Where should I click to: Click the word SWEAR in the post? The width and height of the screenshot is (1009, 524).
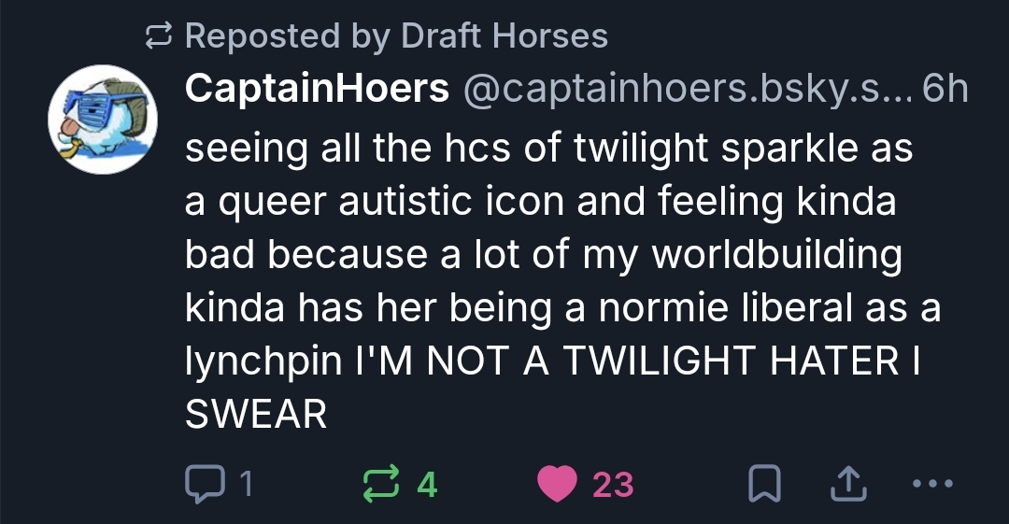(x=257, y=414)
